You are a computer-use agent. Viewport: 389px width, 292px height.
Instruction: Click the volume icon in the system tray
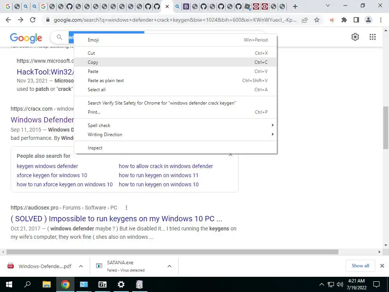point(340,284)
